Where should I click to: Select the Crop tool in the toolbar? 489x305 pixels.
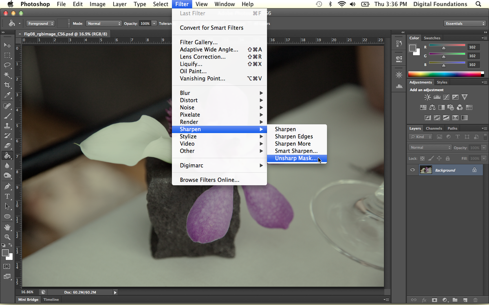pyautogui.click(x=7, y=85)
